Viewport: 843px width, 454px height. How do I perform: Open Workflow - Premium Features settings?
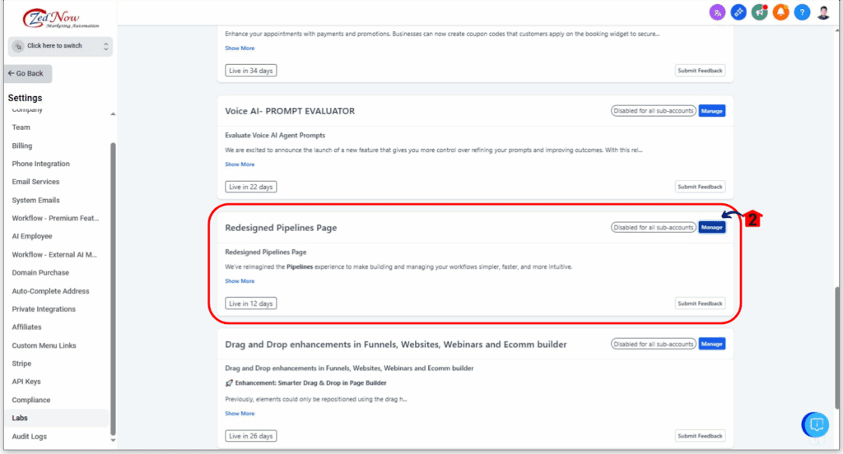(55, 218)
